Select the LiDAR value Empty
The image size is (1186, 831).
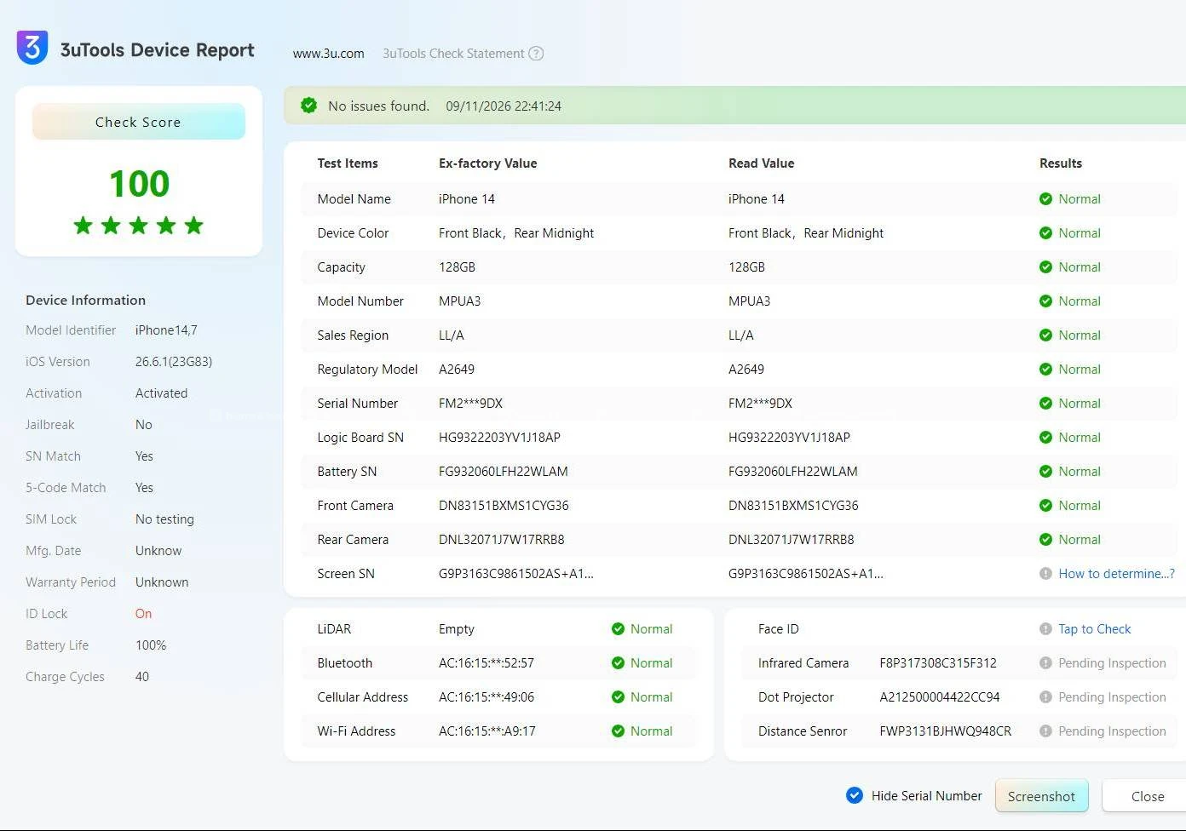pyautogui.click(x=457, y=629)
